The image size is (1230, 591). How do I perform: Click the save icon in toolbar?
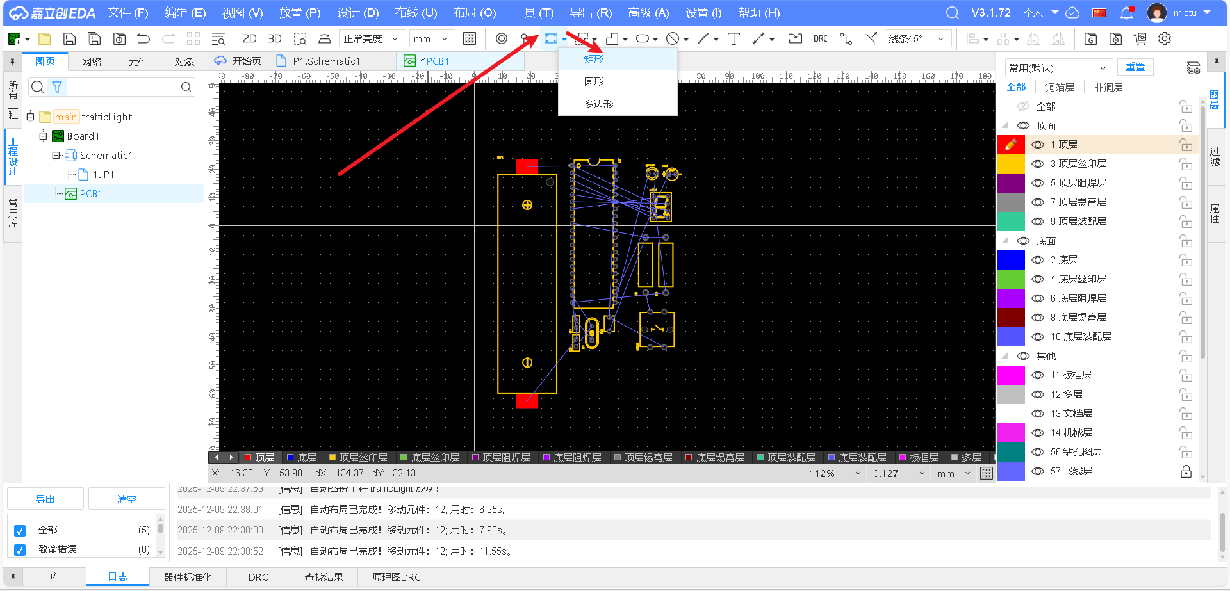click(x=69, y=39)
